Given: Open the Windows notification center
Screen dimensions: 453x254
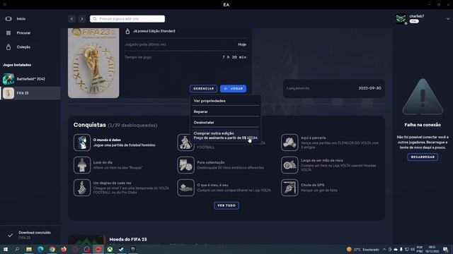Looking at the screenshot, I should [445, 249].
